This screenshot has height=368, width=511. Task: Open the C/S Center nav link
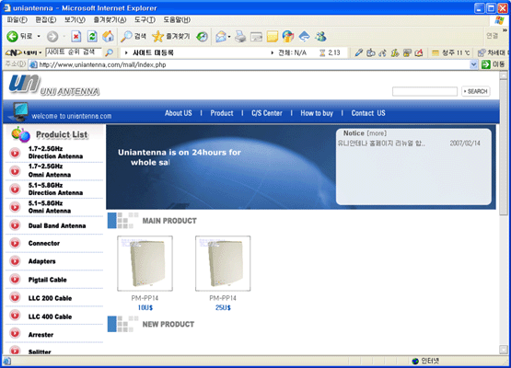[267, 113]
